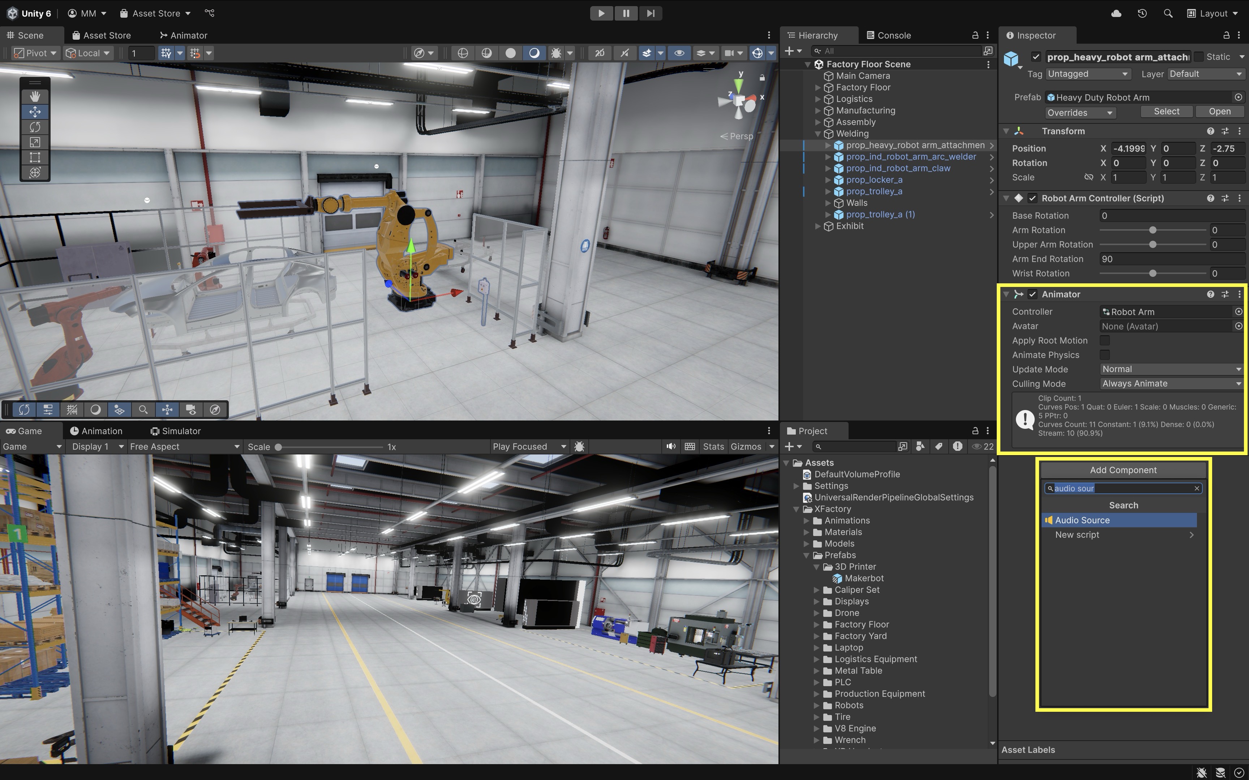Click the Step frame button
Viewport: 1249px width, 780px height.
650,13
